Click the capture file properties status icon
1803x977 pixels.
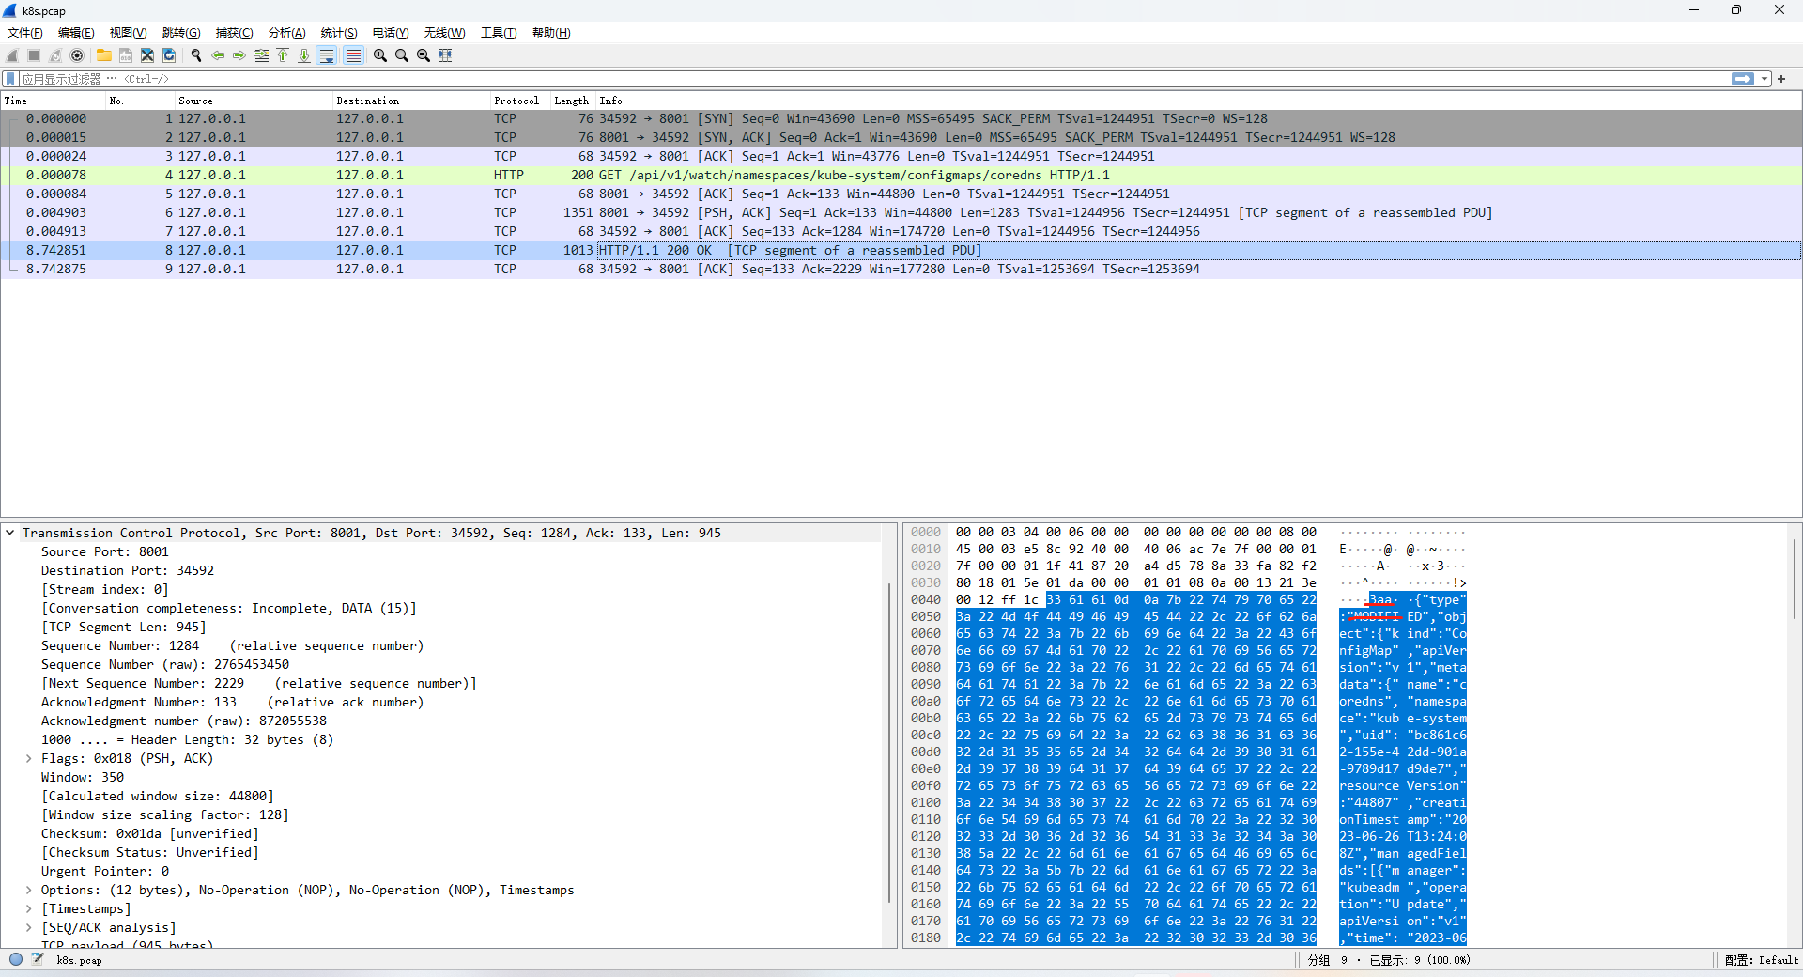pyautogui.click(x=38, y=959)
